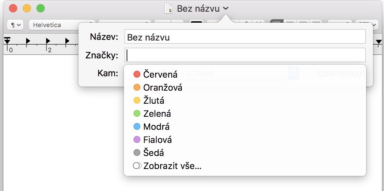Screen dimensions: 384x191
Task: Click the Bez názvu title in title bar
Action: (x=198, y=8)
